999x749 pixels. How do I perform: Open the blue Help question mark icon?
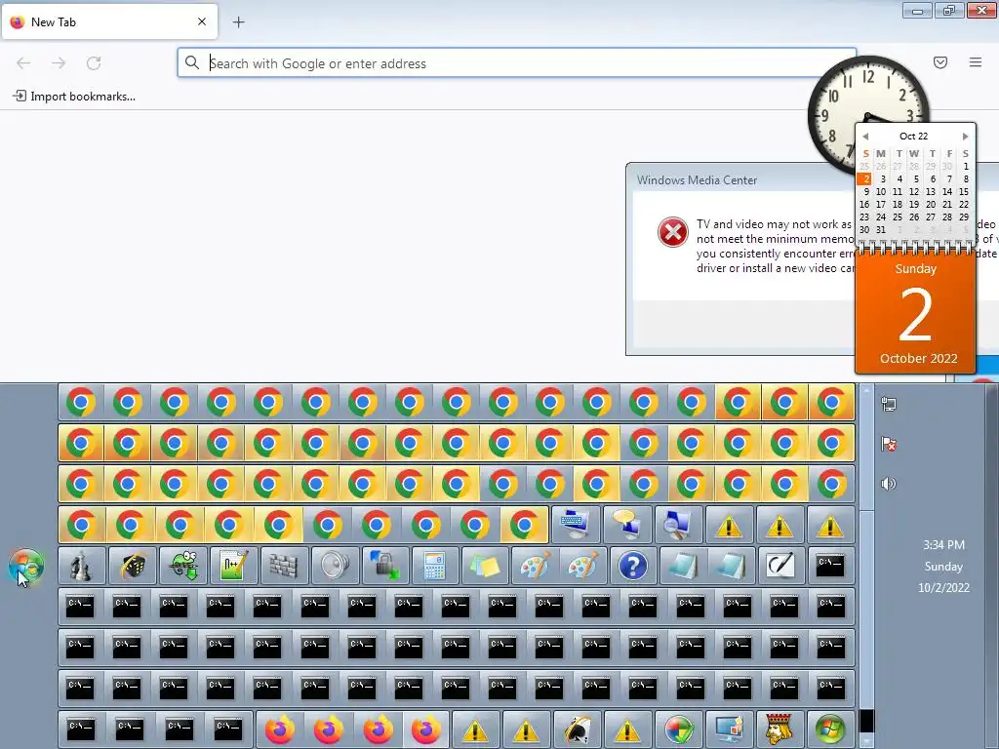coord(632,566)
